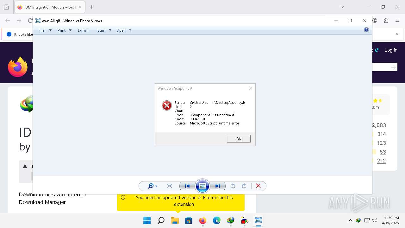405x228 pixels.
Task: Open a new Firefox tab
Action: (91, 7)
